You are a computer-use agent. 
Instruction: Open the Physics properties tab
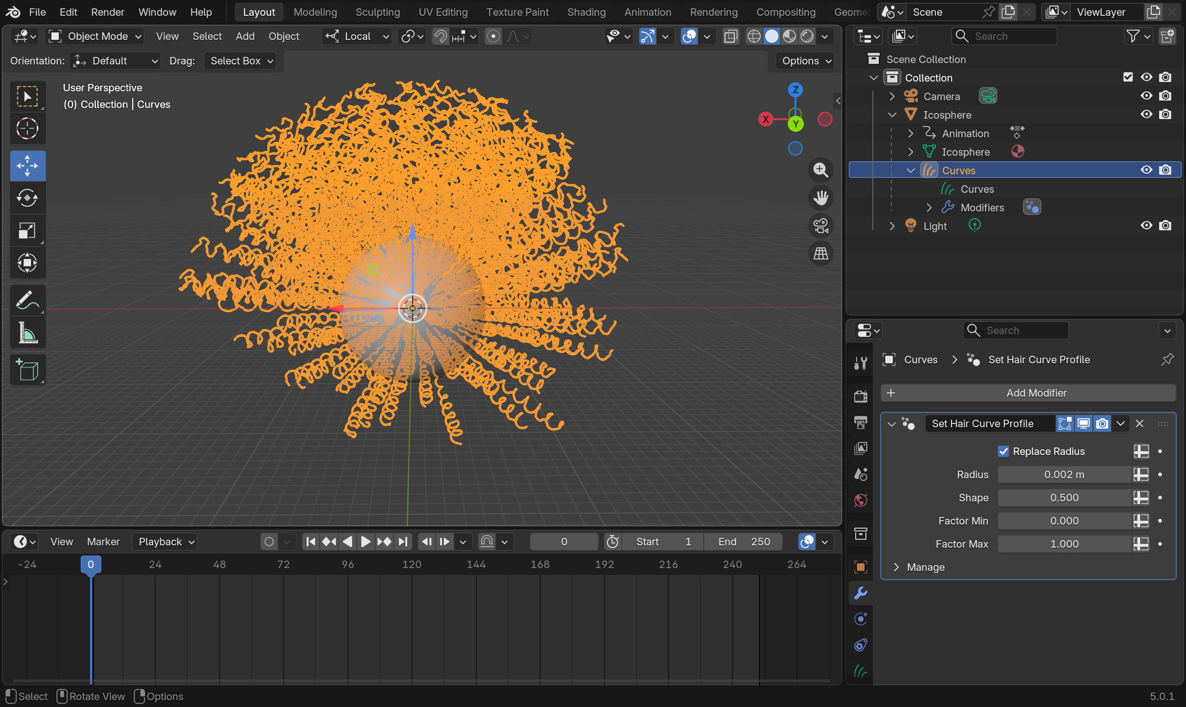[860, 619]
